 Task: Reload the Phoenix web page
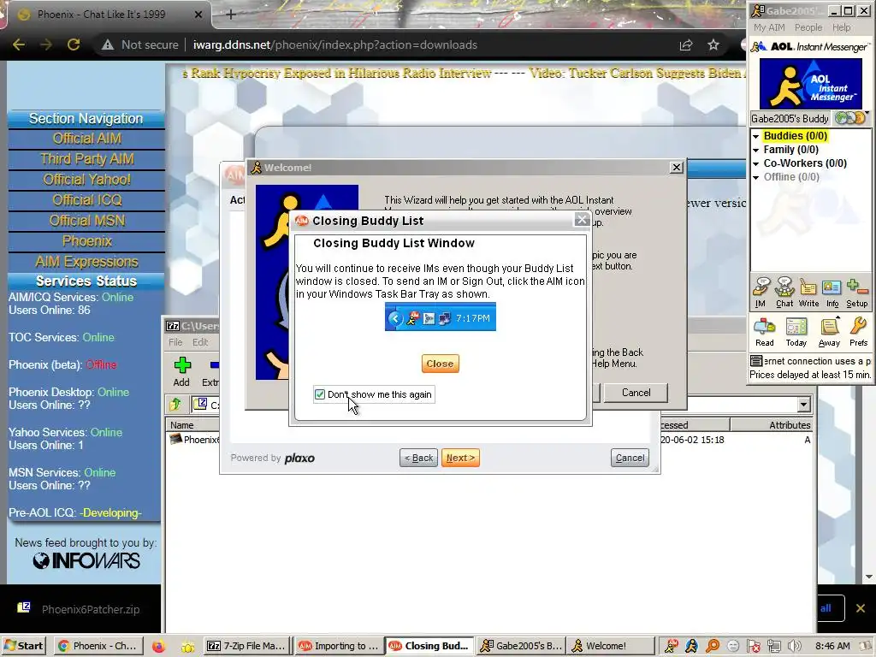(74, 44)
